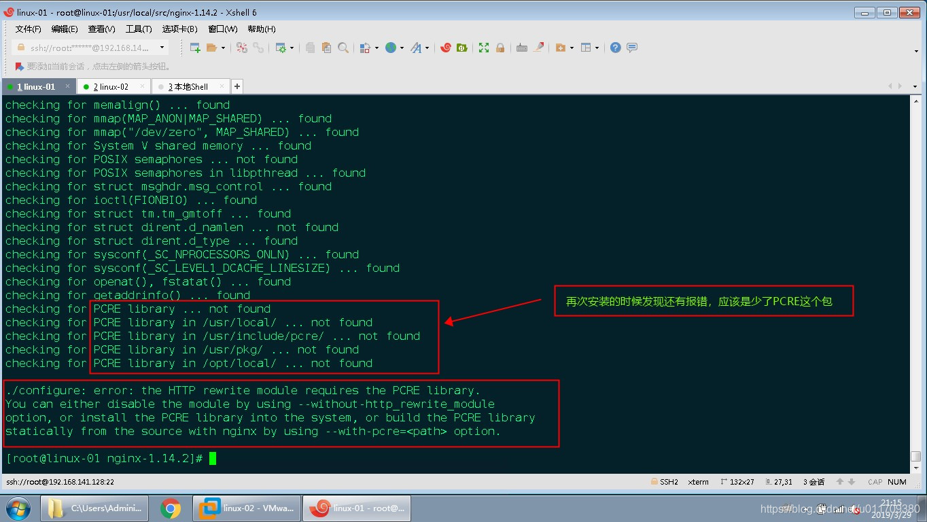Click the Reconnect toolbar icon
The image size is (927, 522).
pos(242,48)
